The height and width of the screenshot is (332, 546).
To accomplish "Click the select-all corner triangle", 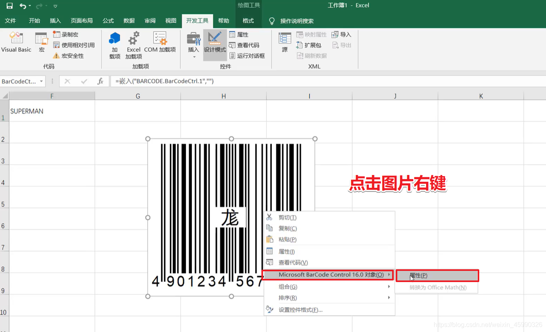I will click(5, 96).
